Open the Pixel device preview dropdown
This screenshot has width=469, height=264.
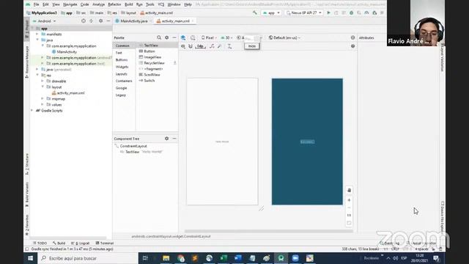(209, 37)
